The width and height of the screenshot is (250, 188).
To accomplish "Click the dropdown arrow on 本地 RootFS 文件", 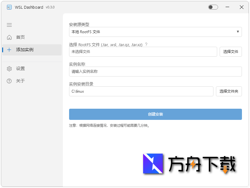I will (238, 32).
